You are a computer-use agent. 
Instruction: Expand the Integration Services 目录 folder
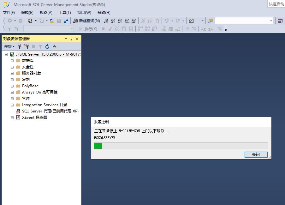pyautogui.click(x=12, y=105)
